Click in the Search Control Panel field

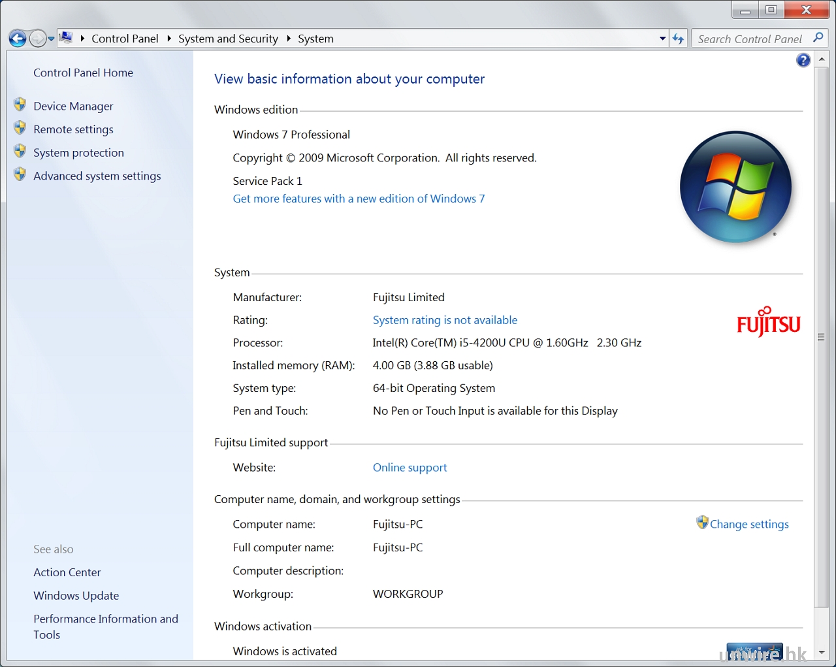tap(750, 39)
